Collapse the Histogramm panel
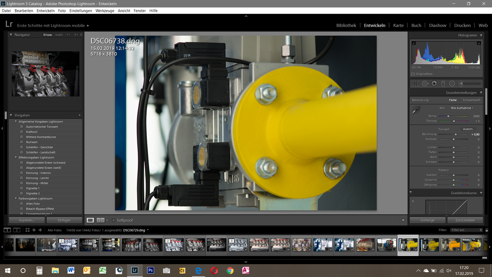 [x=481, y=35]
